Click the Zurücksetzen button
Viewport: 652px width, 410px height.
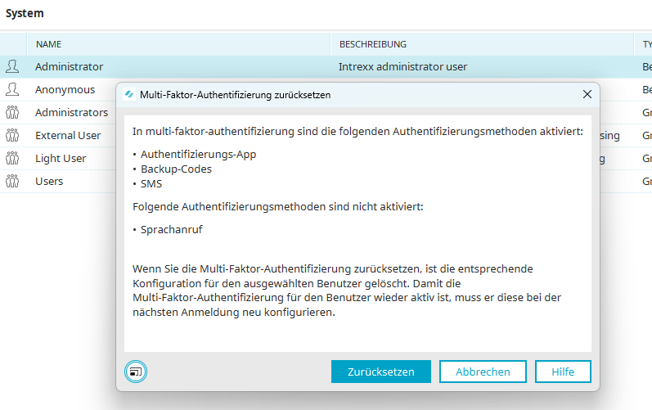pyautogui.click(x=380, y=372)
